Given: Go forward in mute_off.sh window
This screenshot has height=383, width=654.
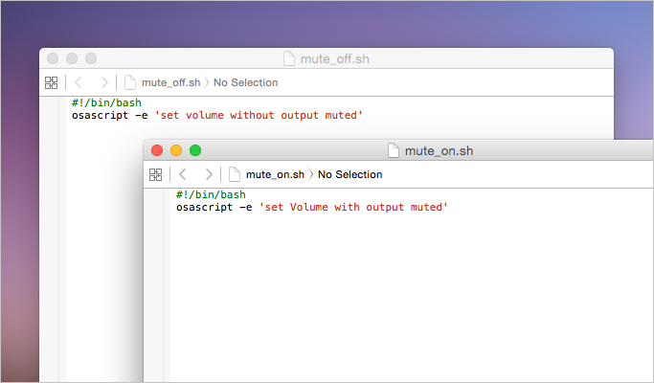Looking at the screenshot, I should pyautogui.click(x=104, y=82).
